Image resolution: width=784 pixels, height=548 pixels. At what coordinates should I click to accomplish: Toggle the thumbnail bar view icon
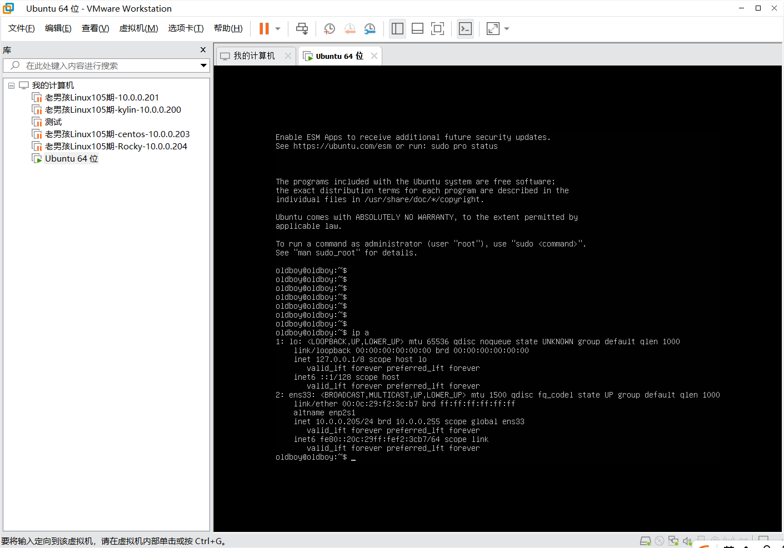tap(417, 28)
